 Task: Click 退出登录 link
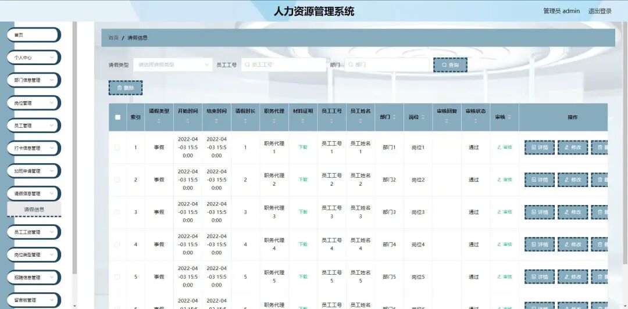[x=600, y=11]
